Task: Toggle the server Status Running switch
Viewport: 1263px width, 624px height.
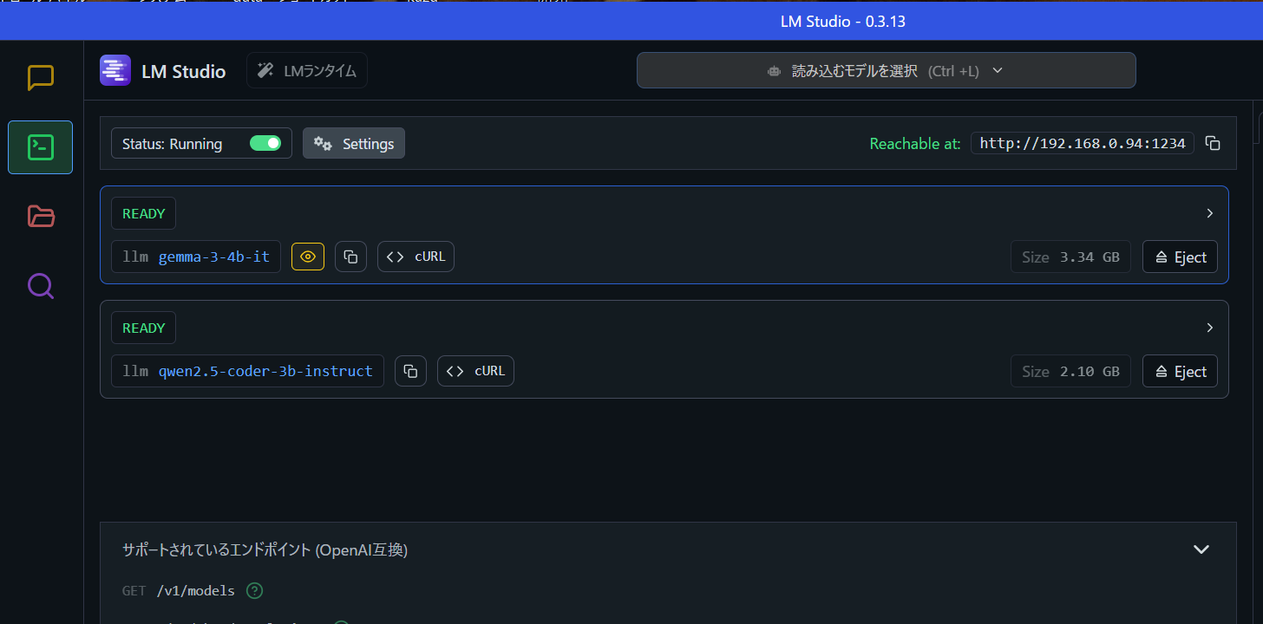Action: click(265, 144)
